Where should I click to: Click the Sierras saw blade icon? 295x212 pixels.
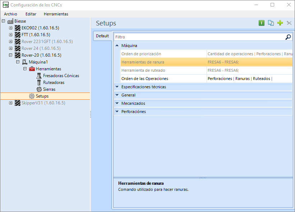click(x=39, y=89)
